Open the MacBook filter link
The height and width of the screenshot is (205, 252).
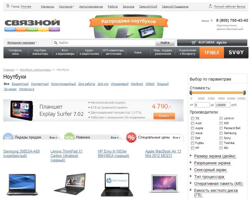[x=137, y=84]
